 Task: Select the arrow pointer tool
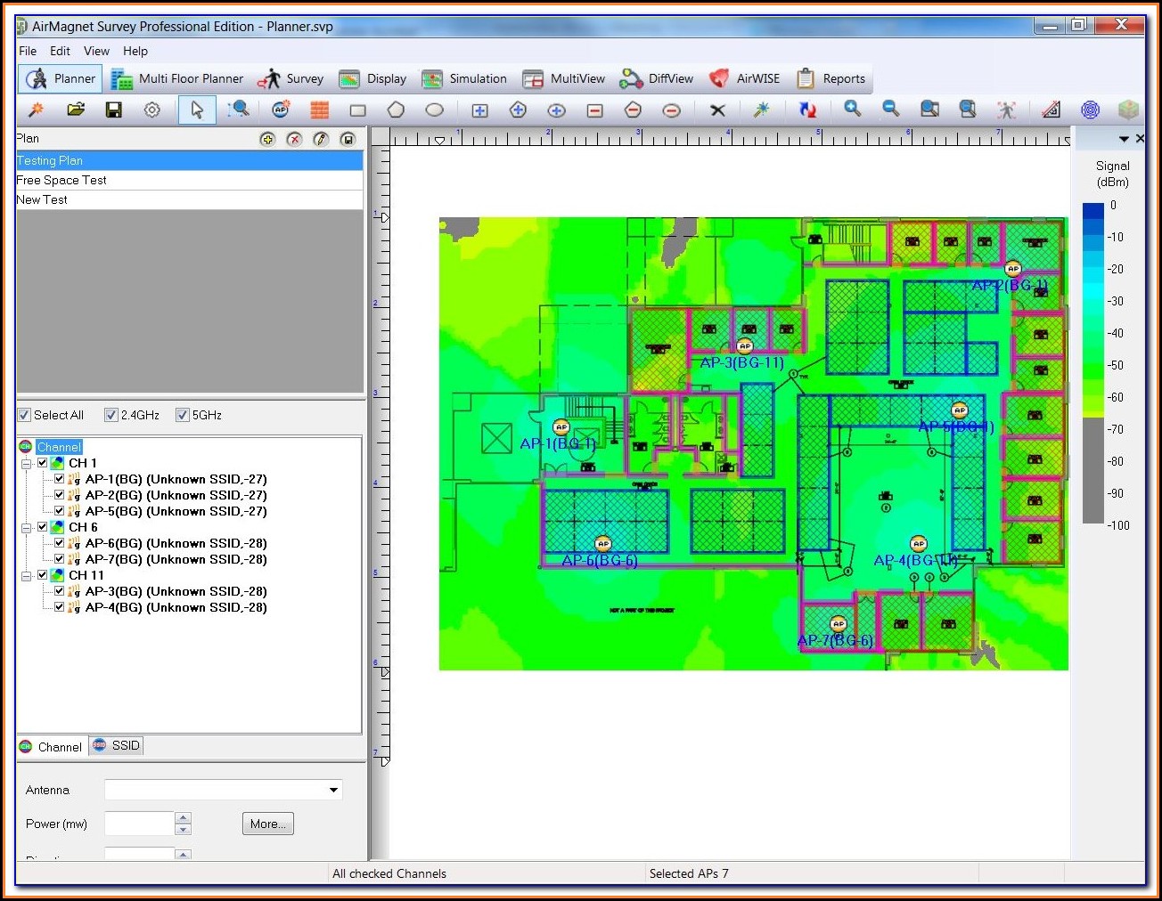point(197,110)
